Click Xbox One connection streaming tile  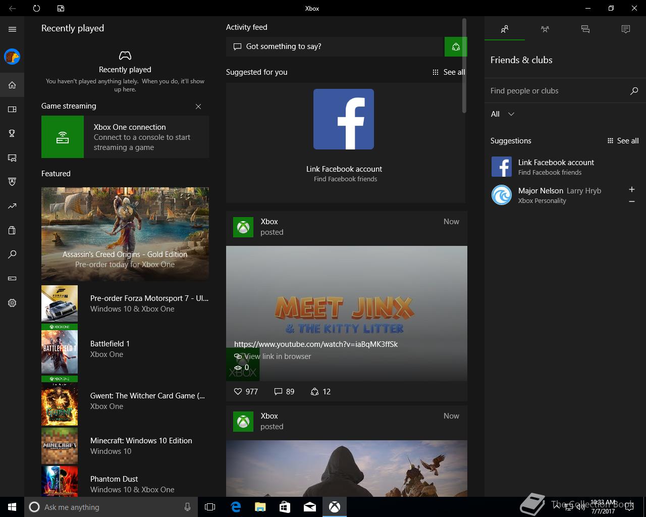point(125,137)
